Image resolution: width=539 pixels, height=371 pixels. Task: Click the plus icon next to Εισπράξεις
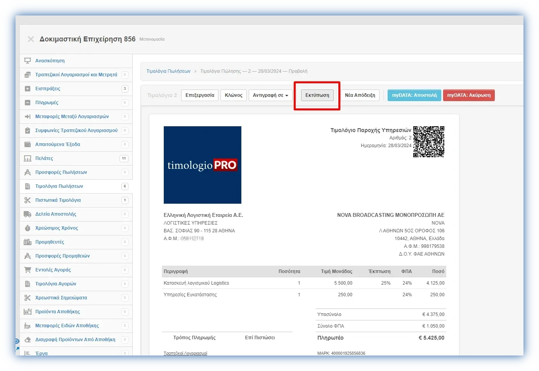pyautogui.click(x=28, y=89)
